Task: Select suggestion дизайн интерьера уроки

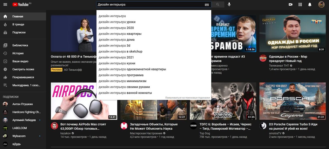Action: pos(154,22)
